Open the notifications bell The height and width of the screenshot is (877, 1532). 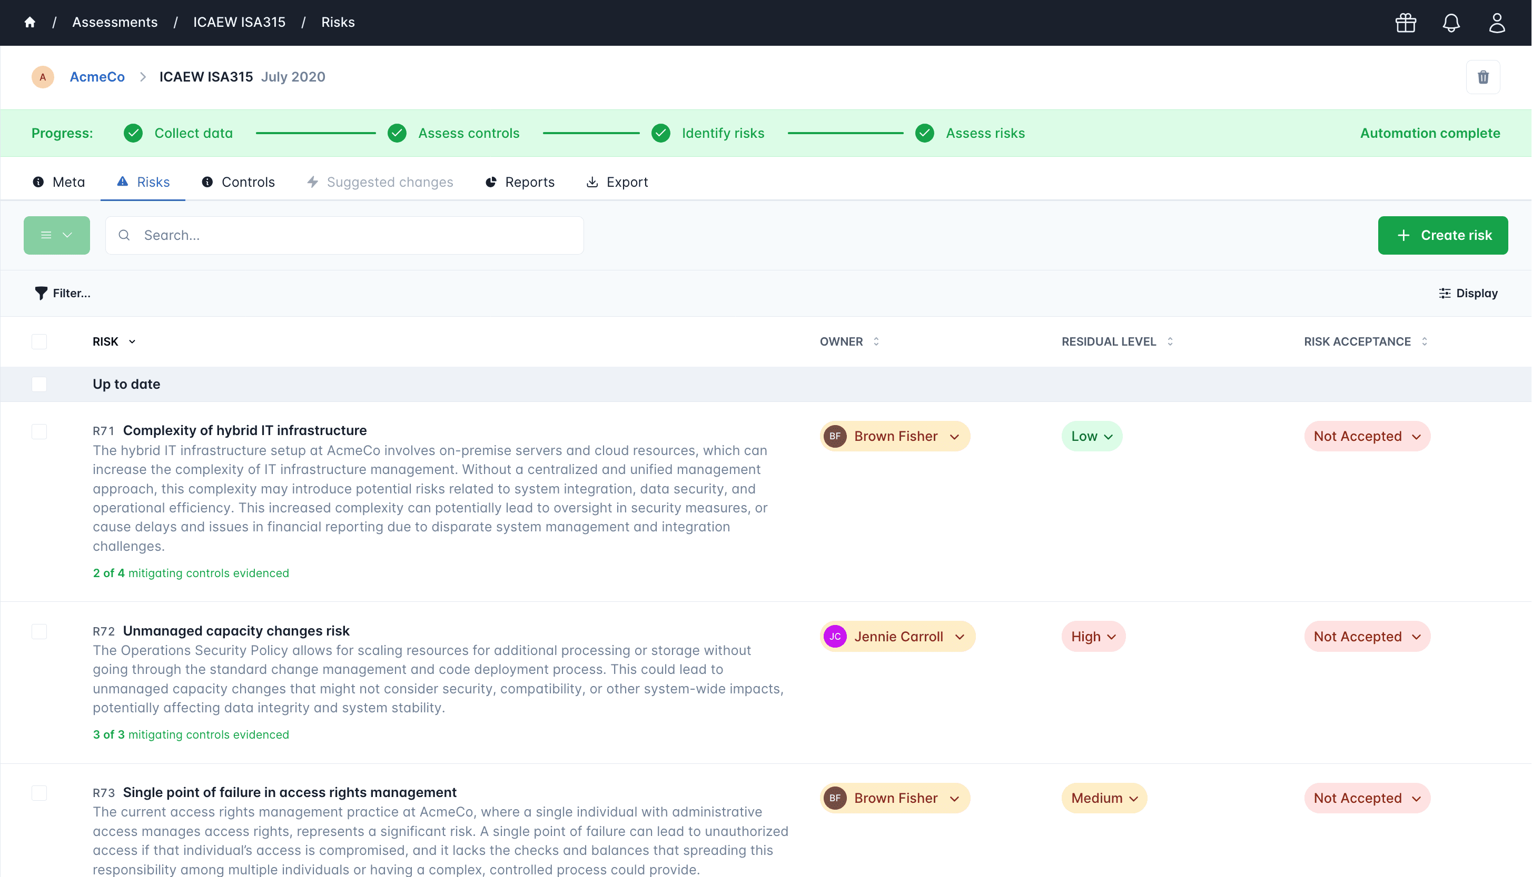click(x=1450, y=23)
